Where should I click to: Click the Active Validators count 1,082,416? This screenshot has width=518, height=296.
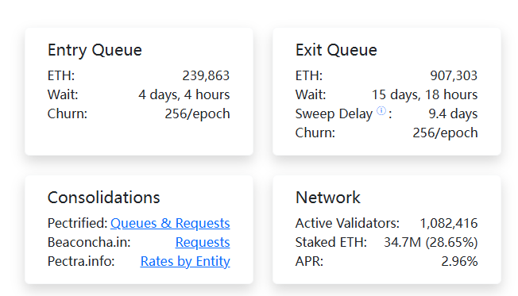pyautogui.click(x=449, y=224)
